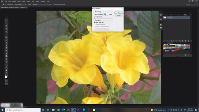Click OK in Make Selection dialog

[x=118, y=13]
